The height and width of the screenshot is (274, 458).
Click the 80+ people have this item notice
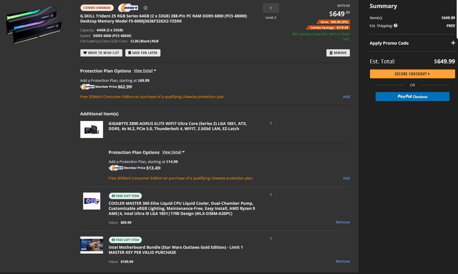coord(321,37)
